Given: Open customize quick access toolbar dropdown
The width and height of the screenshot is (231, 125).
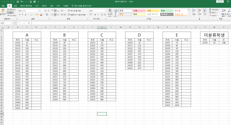Looking at the screenshot, I should pos(38,2).
